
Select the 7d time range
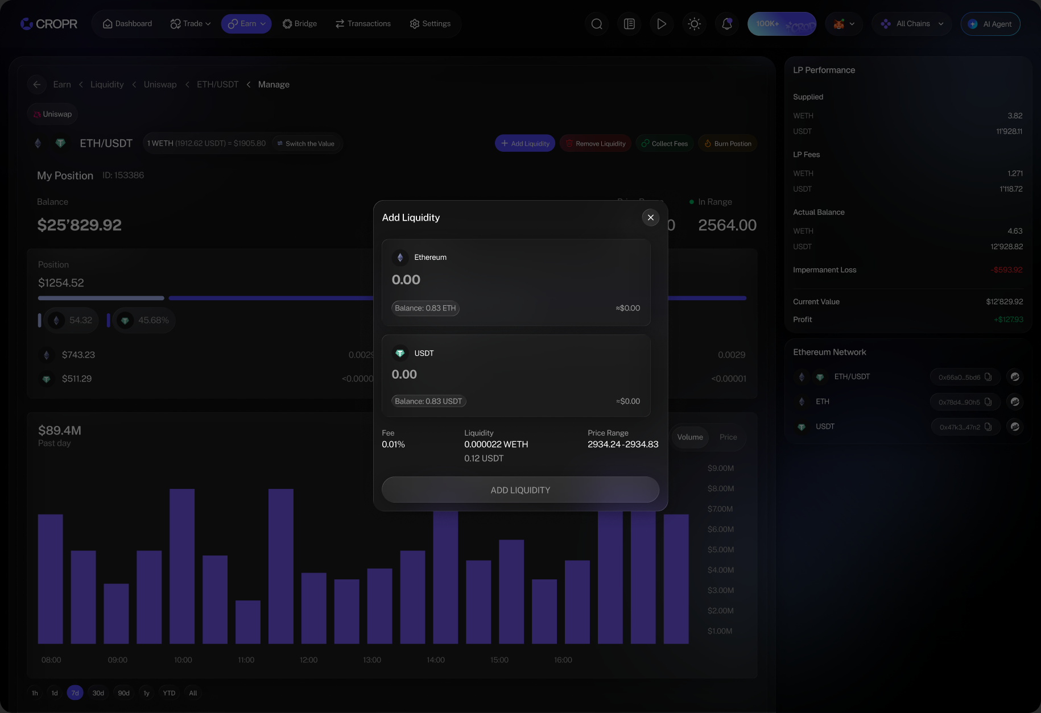pyautogui.click(x=75, y=693)
